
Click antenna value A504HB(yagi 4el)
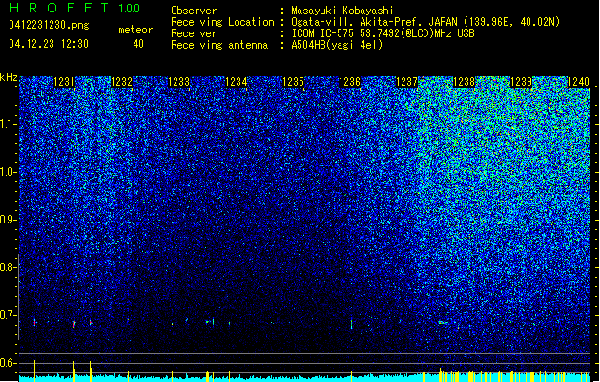tap(337, 45)
